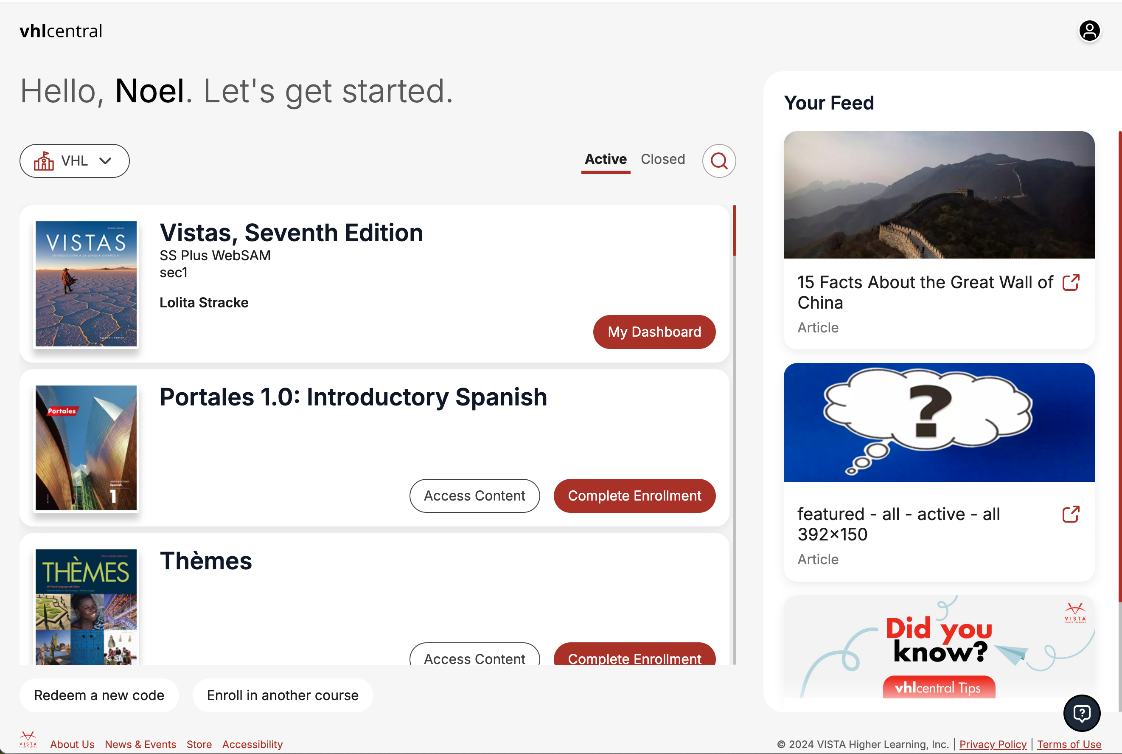The width and height of the screenshot is (1122, 754).
Task: Open featured article external link icon
Action: 1071,514
